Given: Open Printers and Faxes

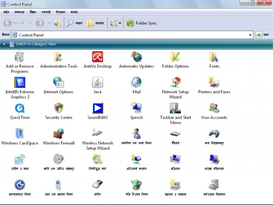Looking at the screenshot, I should (x=214, y=86).
